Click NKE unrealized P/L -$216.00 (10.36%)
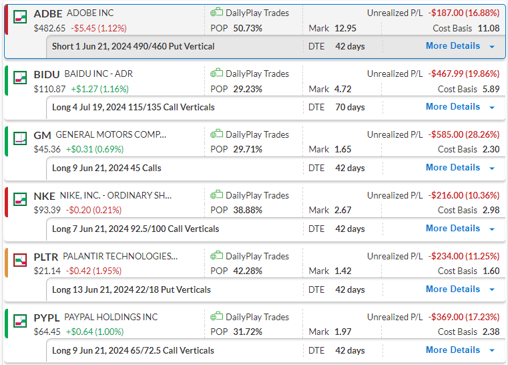This screenshot has width=508, height=365. pyautogui.click(x=464, y=196)
